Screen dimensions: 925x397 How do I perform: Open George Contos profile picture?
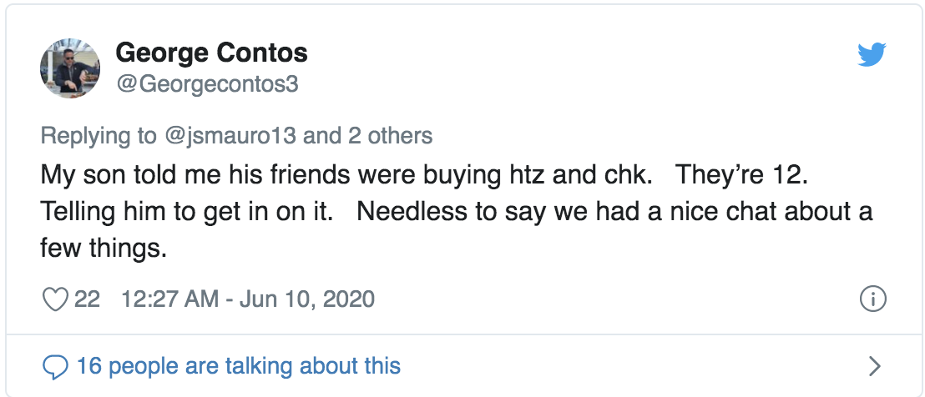click(x=70, y=68)
